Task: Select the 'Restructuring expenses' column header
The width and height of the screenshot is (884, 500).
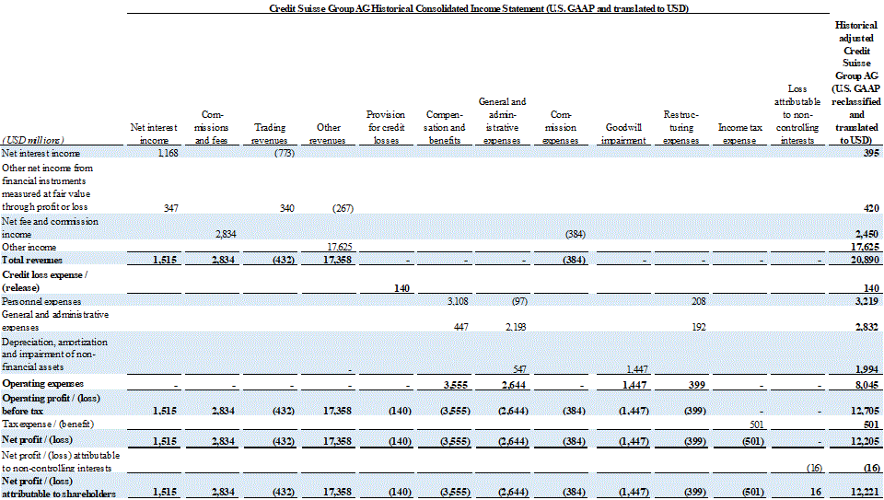Action: click(681, 127)
